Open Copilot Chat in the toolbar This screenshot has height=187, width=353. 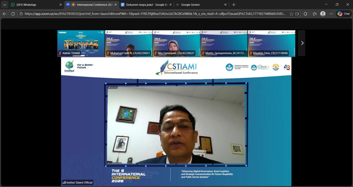pos(344,14)
